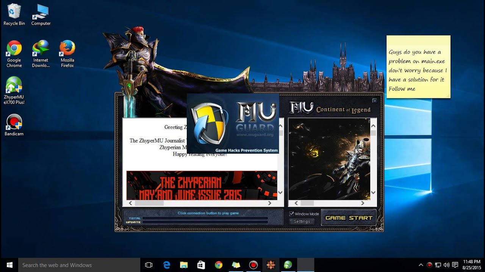This screenshot has width=485, height=272.
Task: Click the image panel scroll-right arrow
Action: tap(362, 203)
